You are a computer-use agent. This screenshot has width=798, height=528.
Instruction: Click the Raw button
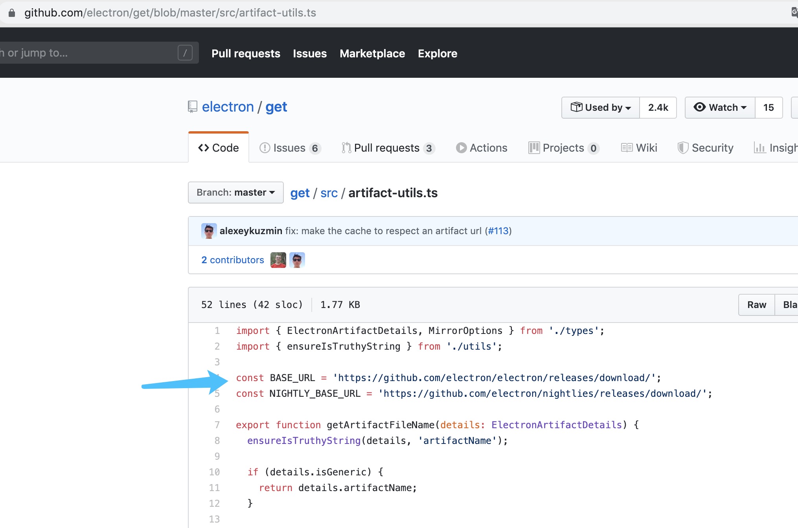click(757, 305)
